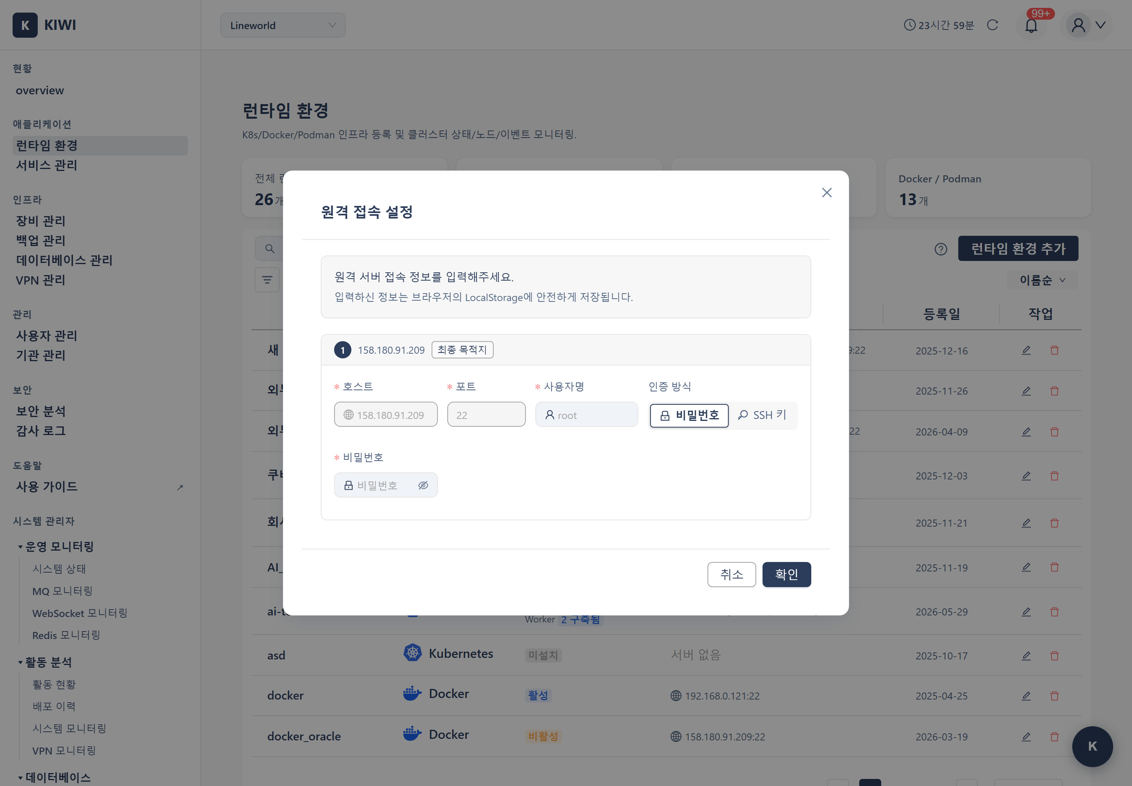Click the session refresh icon

tap(992, 25)
